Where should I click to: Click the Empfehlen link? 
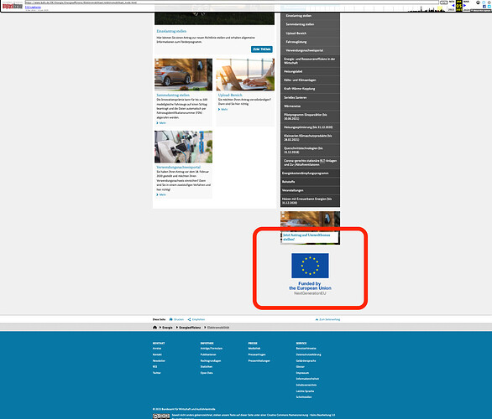point(198,319)
